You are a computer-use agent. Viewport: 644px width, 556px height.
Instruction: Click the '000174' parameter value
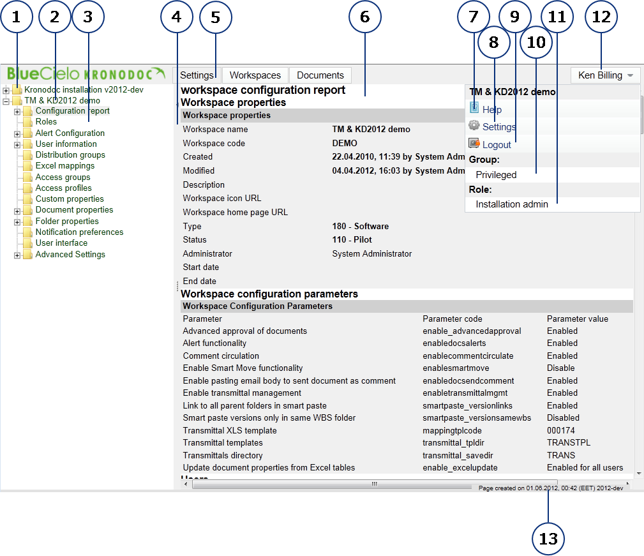(x=560, y=431)
